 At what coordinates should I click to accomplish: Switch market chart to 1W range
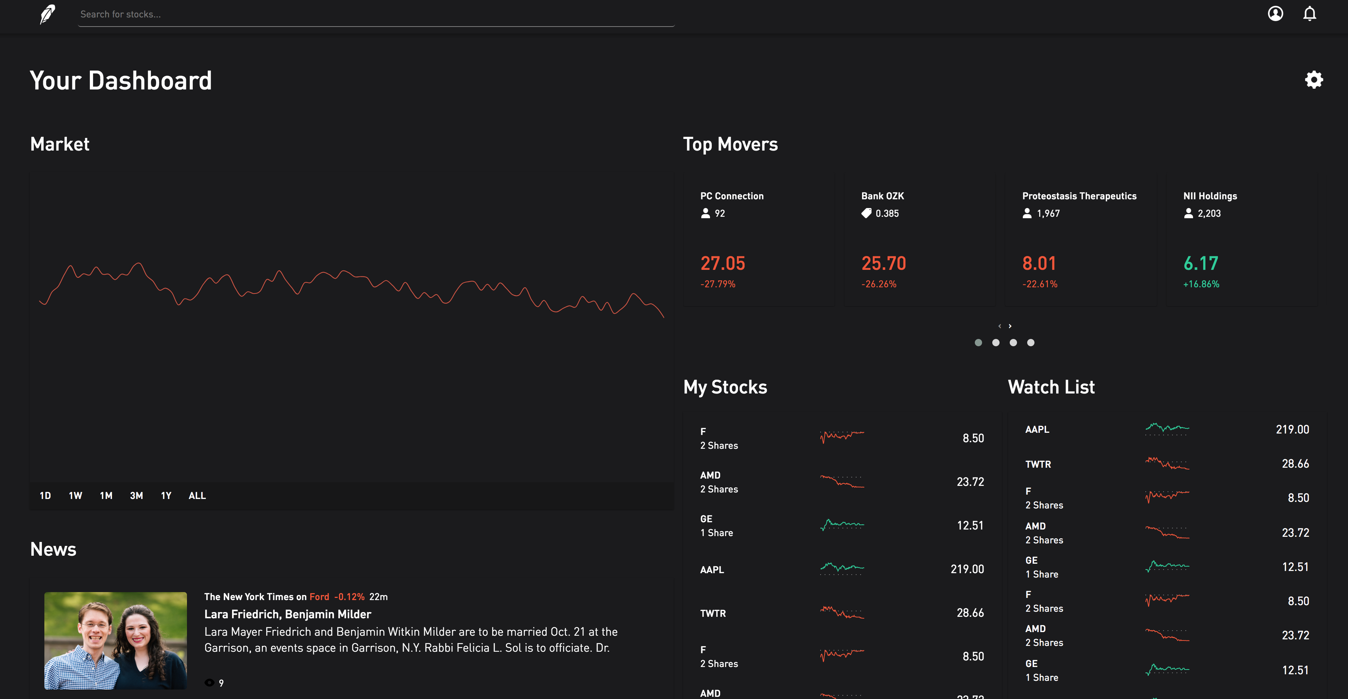click(x=75, y=495)
